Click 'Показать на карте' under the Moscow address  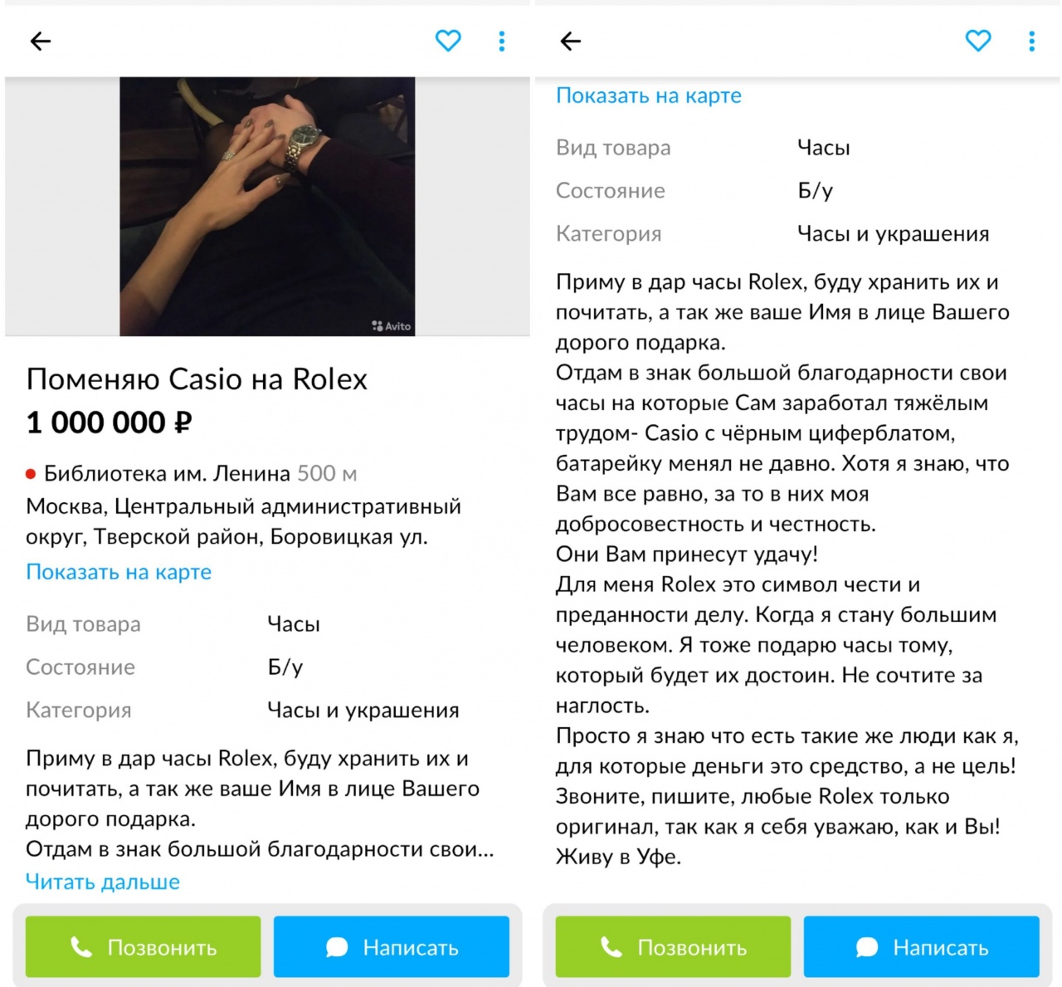click(x=119, y=572)
